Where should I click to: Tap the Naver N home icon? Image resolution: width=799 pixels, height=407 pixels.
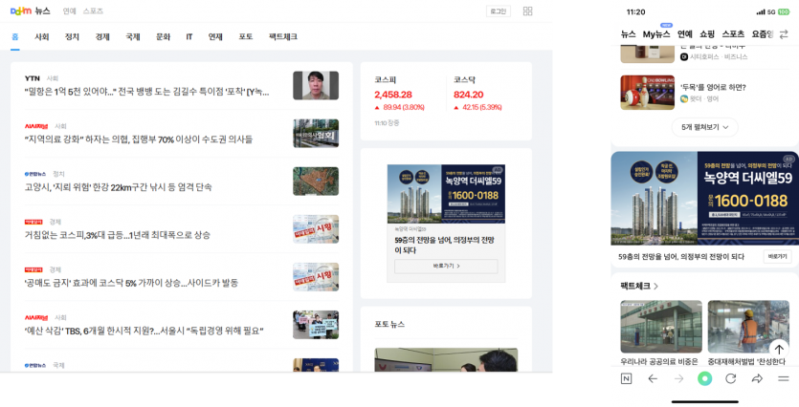(626, 378)
